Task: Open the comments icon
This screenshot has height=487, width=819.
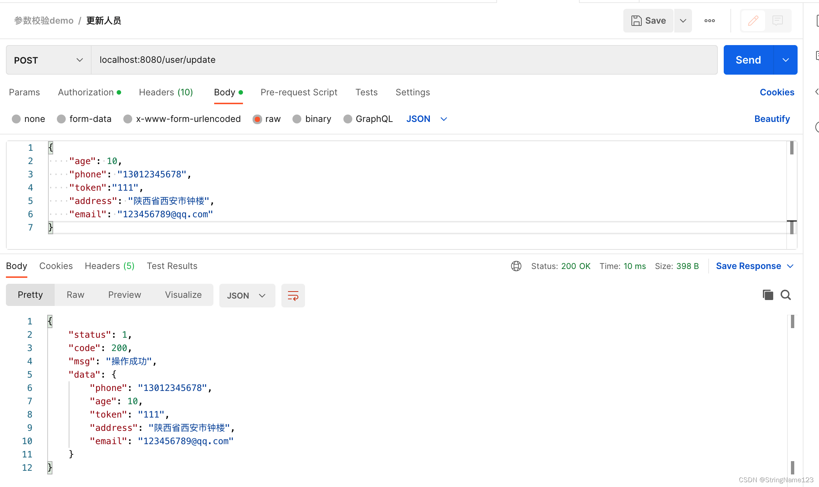Action: tap(778, 21)
